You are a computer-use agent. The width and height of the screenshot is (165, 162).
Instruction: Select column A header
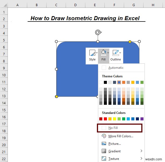point(17,5)
